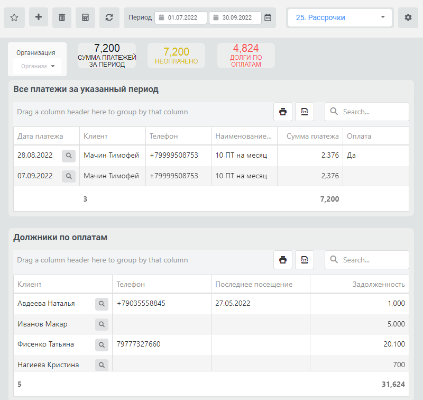This screenshot has height=400, width=423.
Task: Print the all payments table
Action: click(283, 112)
